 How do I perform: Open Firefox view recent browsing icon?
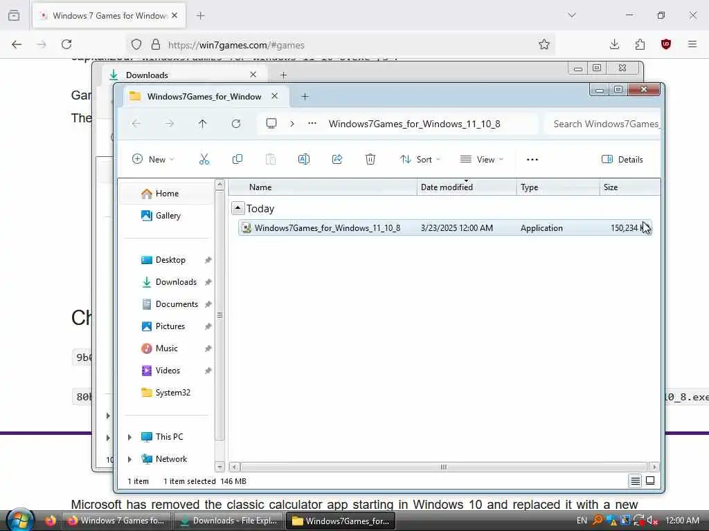[x=14, y=15]
